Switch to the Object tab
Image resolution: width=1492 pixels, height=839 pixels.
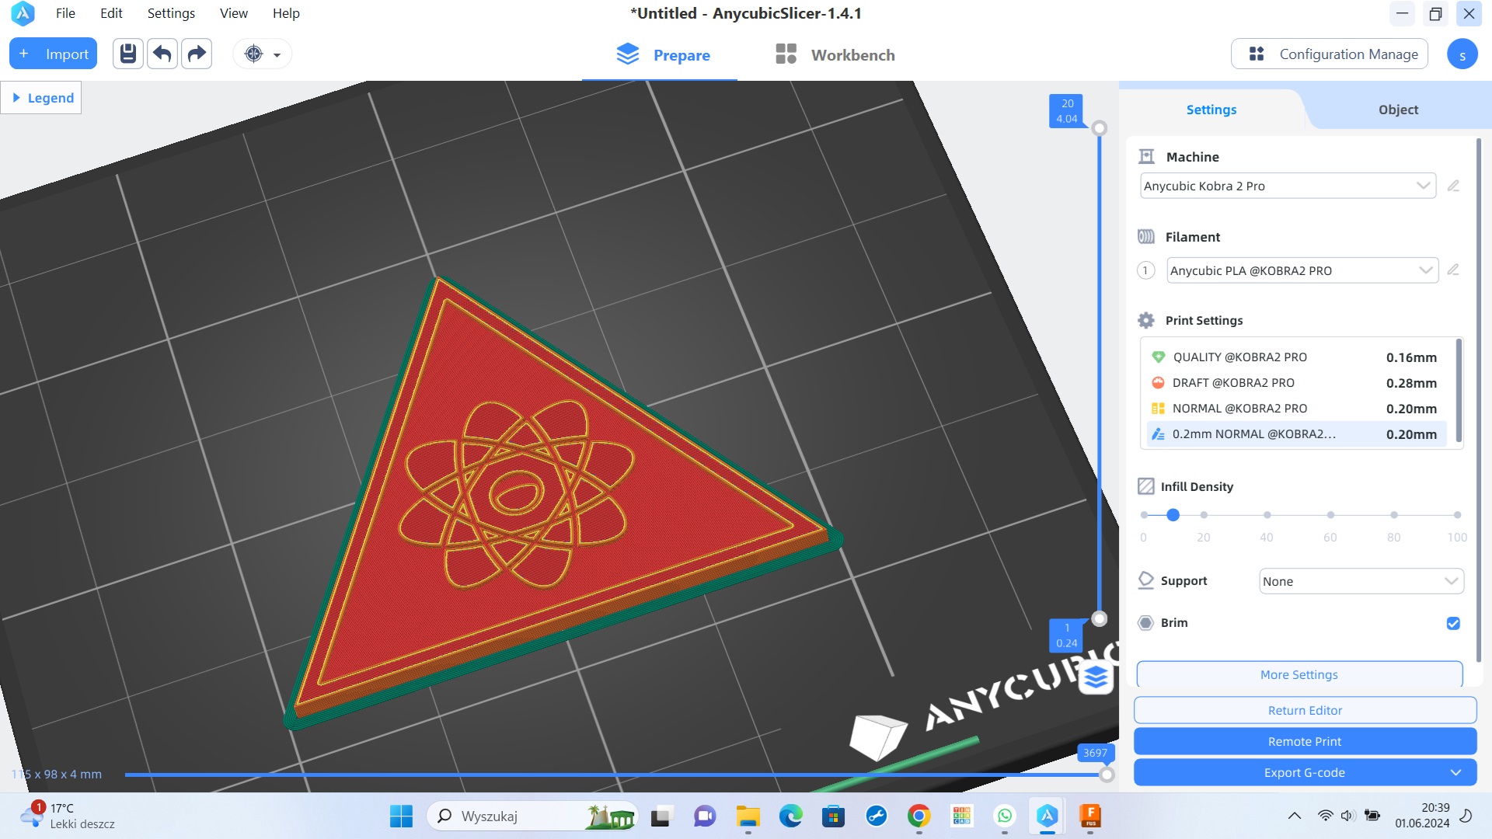click(x=1397, y=110)
